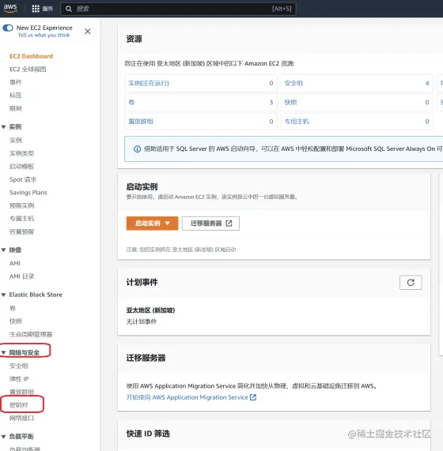This screenshot has height=451, width=443.
Task: Open 生命周期管理器 in the sidebar
Action: (31, 335)
